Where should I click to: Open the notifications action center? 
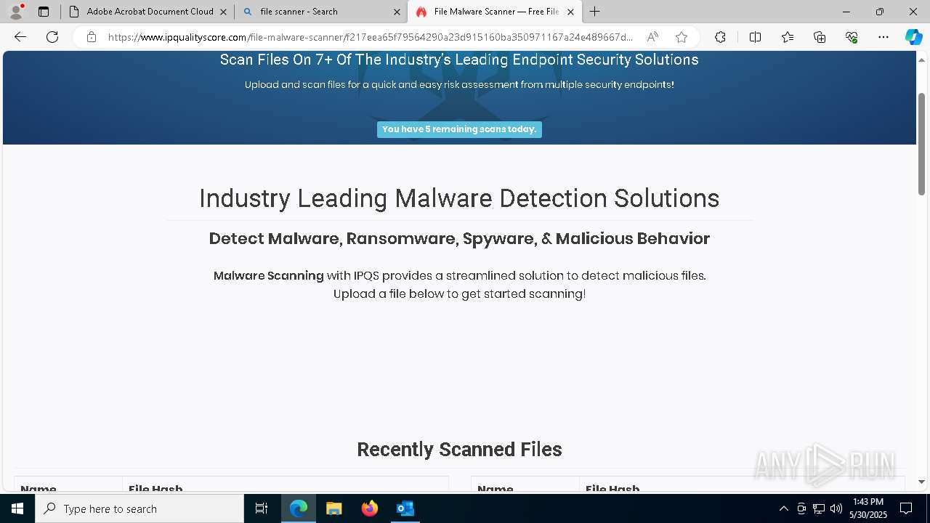point(906,508)
